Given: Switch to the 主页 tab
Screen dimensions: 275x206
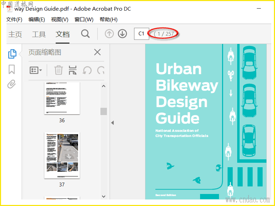Looking at the screenshot, I should tap(15, 34).
